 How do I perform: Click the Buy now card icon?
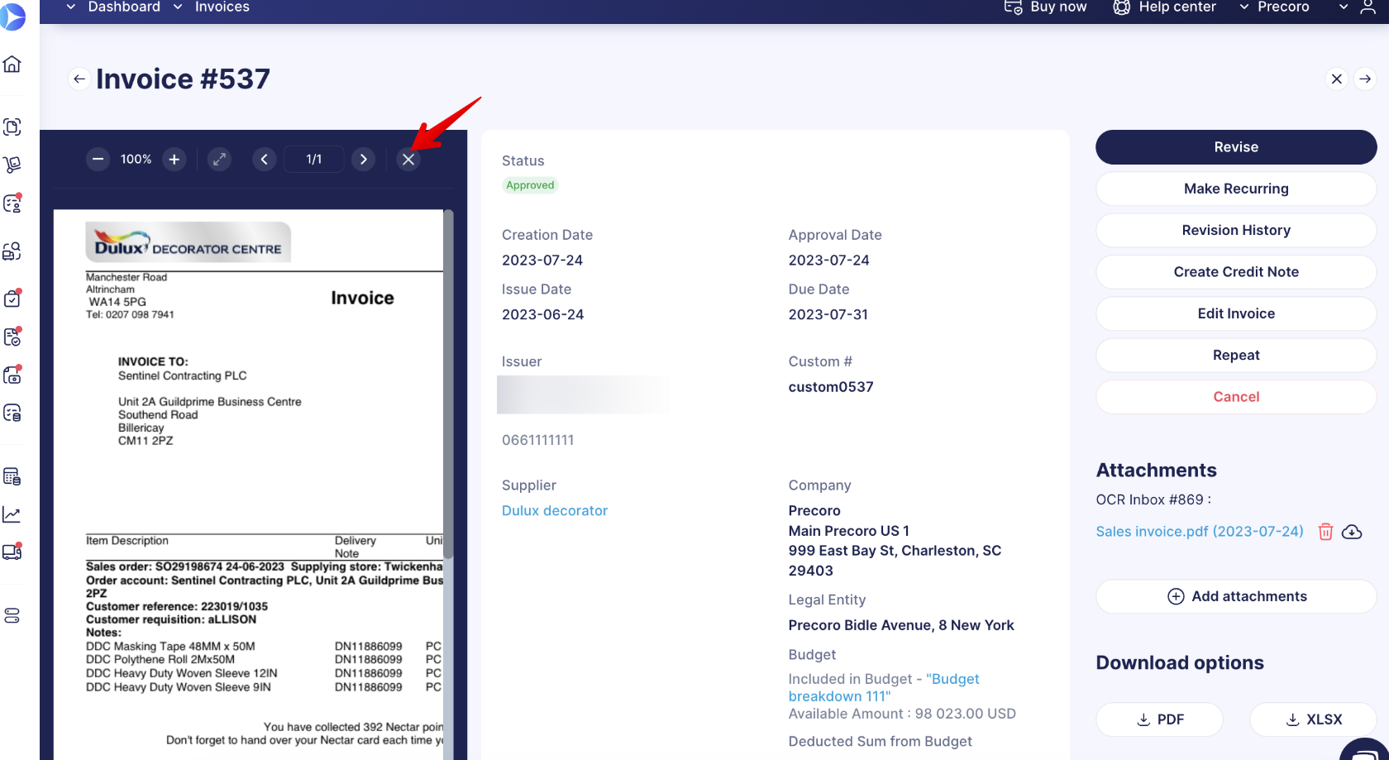[1013, 7]
